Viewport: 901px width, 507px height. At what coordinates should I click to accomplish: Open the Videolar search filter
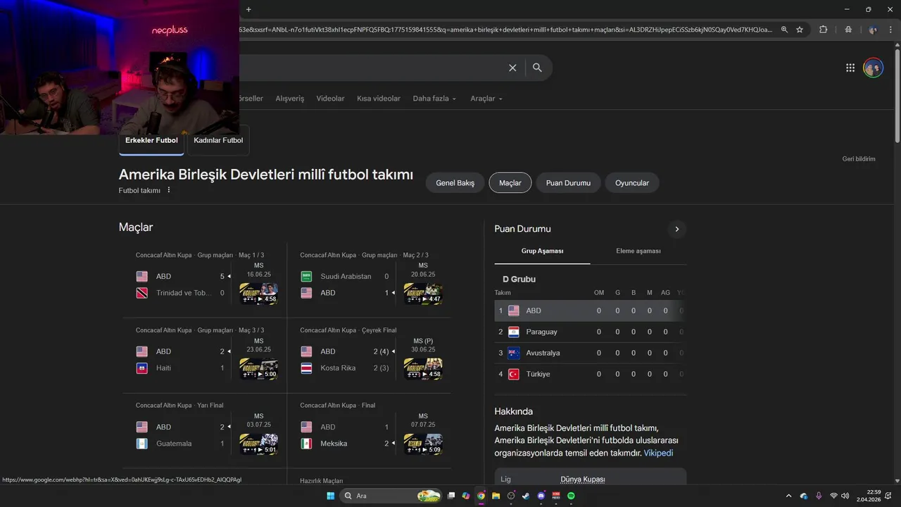click(x=330, y=99)
